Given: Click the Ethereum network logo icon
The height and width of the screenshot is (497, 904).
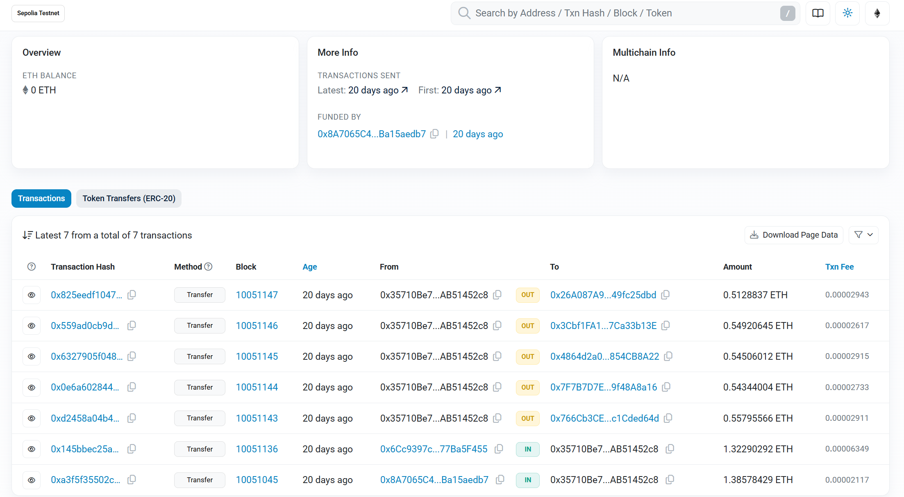Looking at the screenshot, I should click(x=877, y=13).
